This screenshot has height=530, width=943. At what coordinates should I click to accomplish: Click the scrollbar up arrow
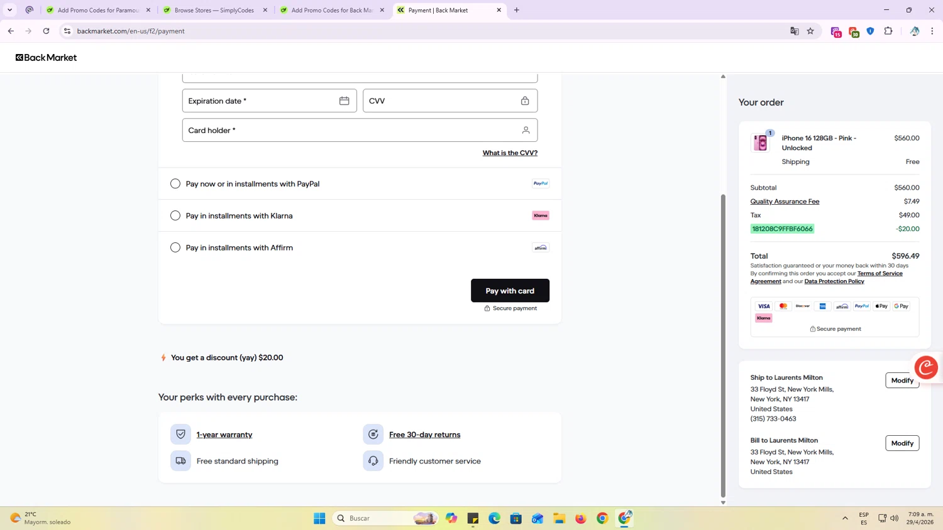pyautogui.click(x=723, y=76)
